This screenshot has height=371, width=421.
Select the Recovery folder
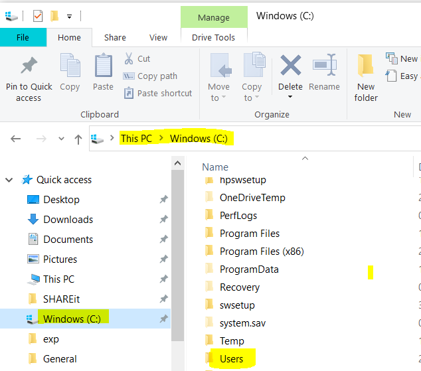(x=240, y=287)
